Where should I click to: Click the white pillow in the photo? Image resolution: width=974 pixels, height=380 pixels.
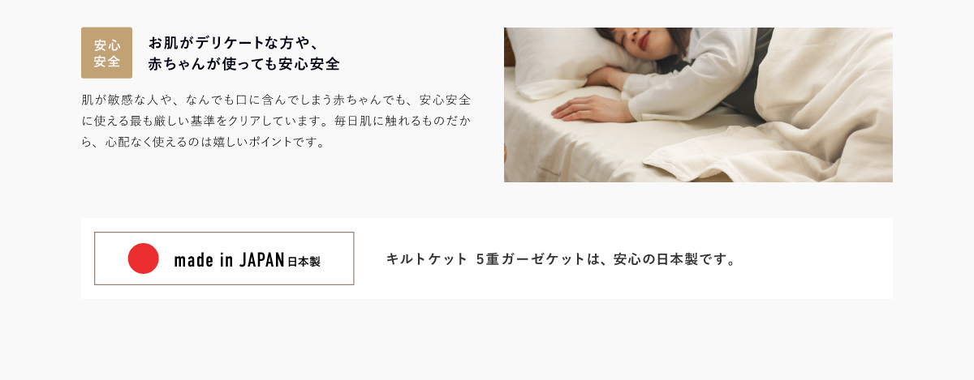pyautogui.click(x=560, y=65)
